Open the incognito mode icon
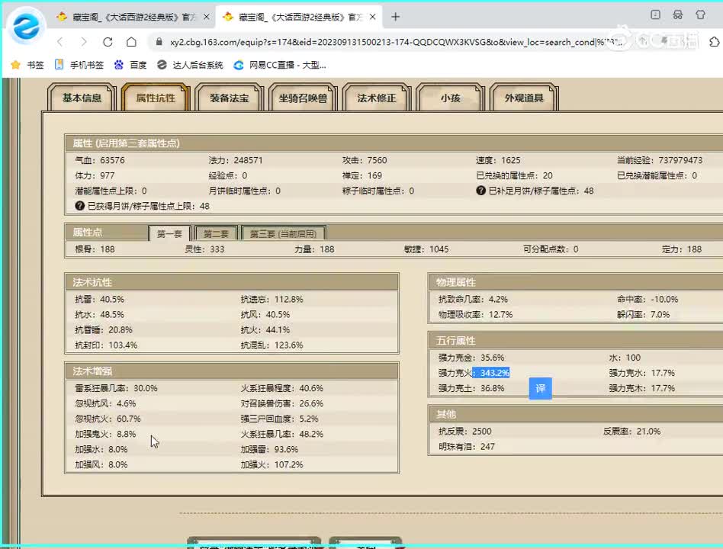This screenshot has height=549, width=723. (677, 14)
